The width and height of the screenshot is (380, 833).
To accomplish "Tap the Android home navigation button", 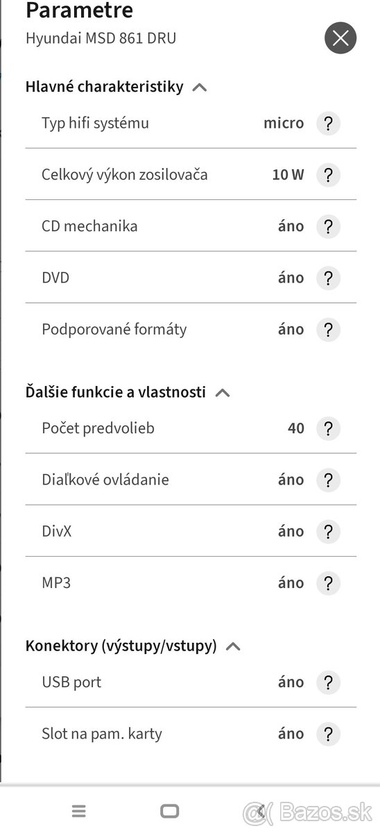I will tap(169, 811).
